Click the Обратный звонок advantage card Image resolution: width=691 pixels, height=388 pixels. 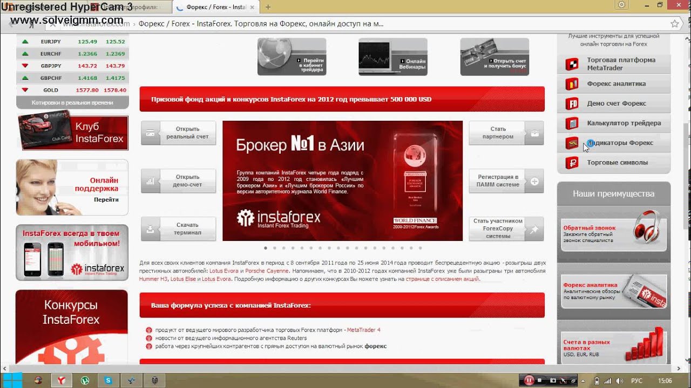point(614,234)
